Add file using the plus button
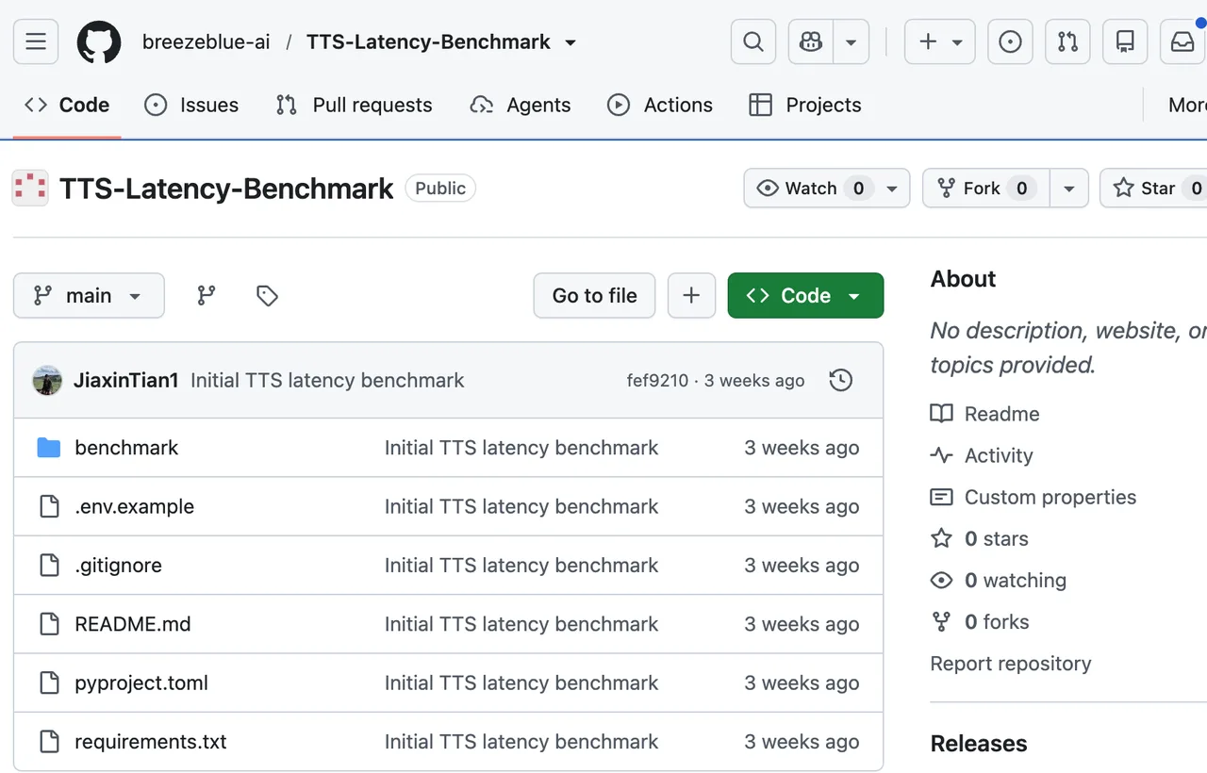The width and height of the screenshot is (1207, 773). (x=691, y=296)
